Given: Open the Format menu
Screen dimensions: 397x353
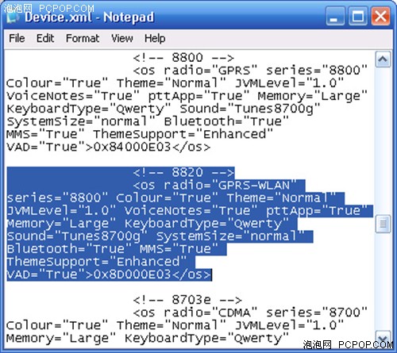Looking at the screenshot, I should click(83, 38).
